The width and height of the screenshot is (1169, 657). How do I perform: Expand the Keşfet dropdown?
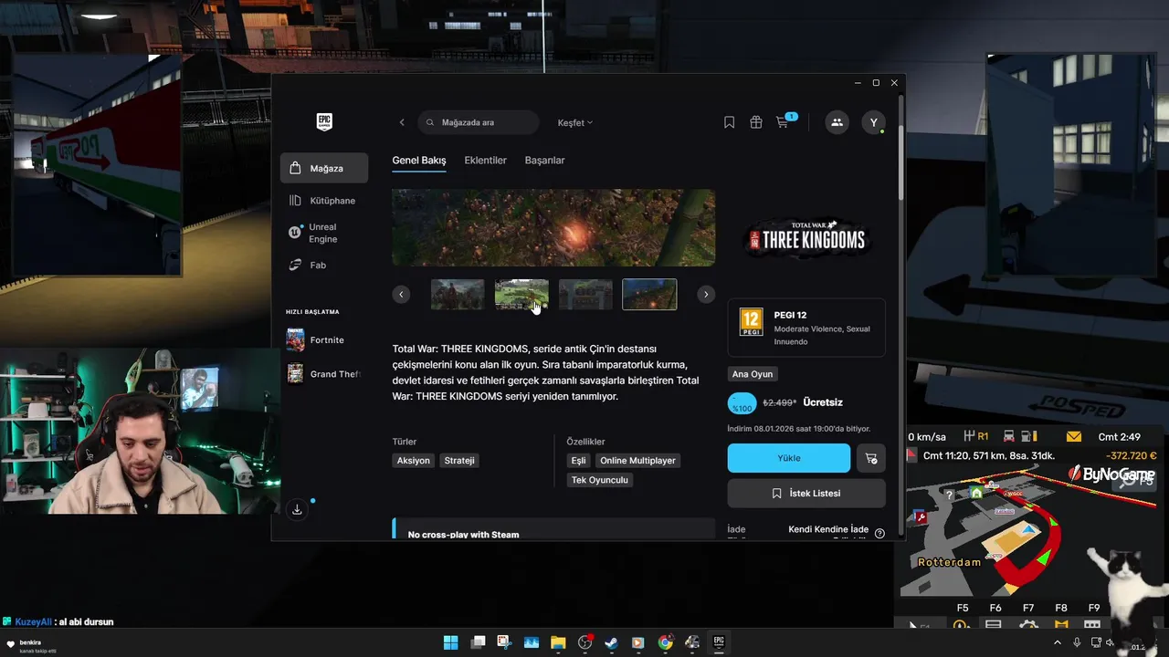(575, 122)
